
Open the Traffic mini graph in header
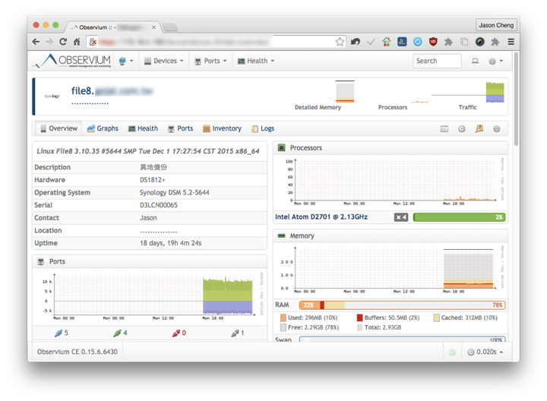point(468,92)
